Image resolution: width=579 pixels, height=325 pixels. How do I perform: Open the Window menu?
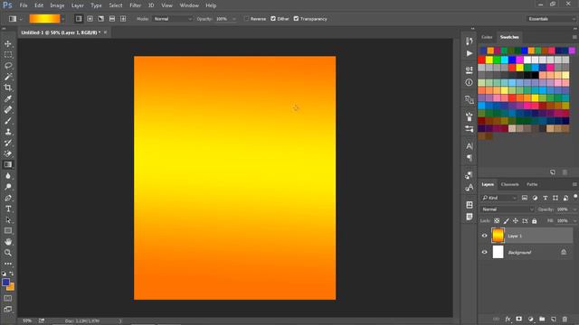tap(189, 5)
